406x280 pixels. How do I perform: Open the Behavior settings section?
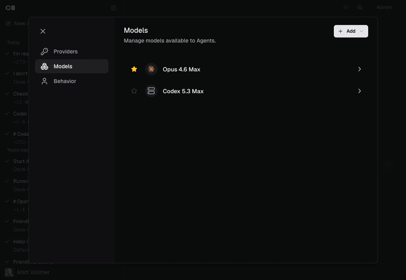(x=72, y=81)
